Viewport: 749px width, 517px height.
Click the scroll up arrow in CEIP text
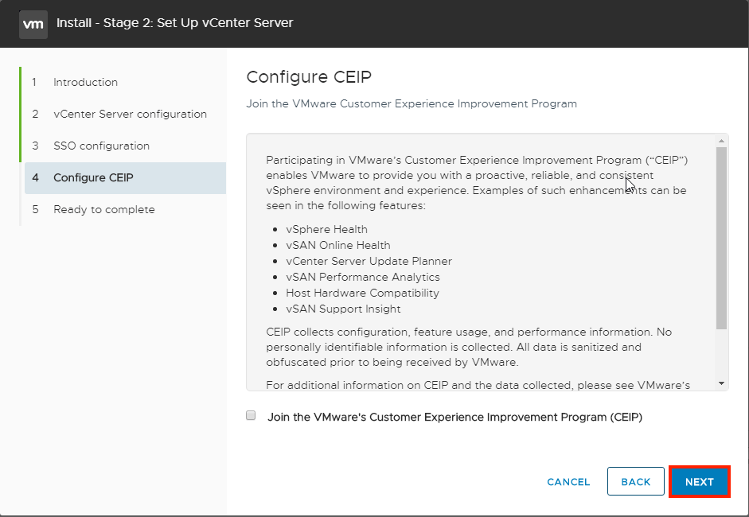point(721,141)
